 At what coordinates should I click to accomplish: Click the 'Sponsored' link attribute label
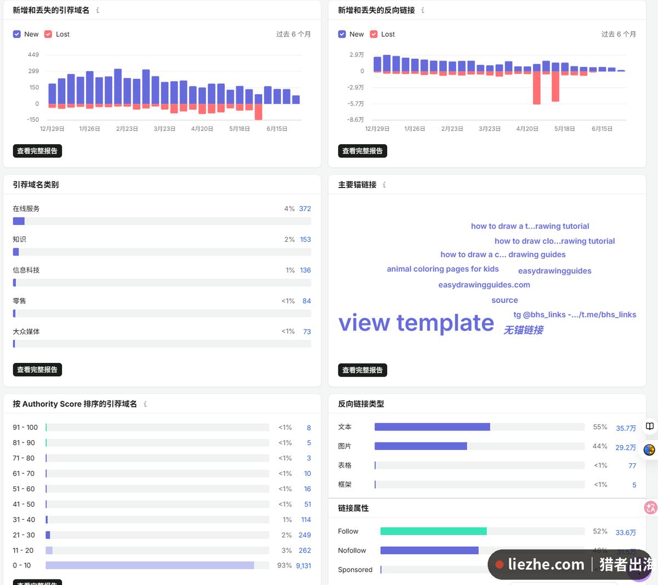355,570
